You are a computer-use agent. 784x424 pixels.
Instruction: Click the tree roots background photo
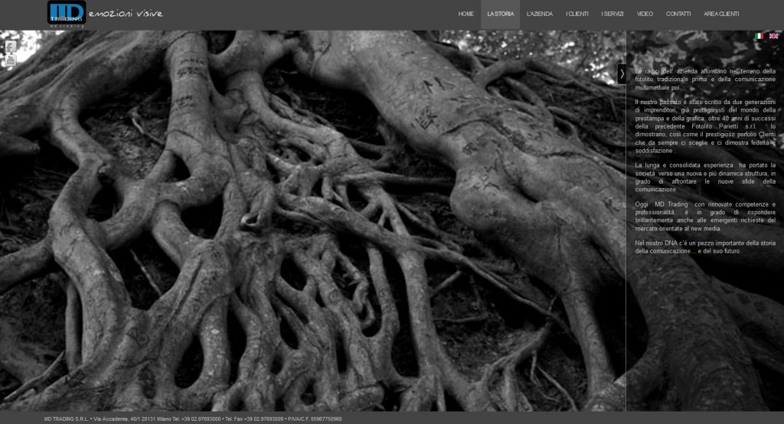(x=306, y=230)
